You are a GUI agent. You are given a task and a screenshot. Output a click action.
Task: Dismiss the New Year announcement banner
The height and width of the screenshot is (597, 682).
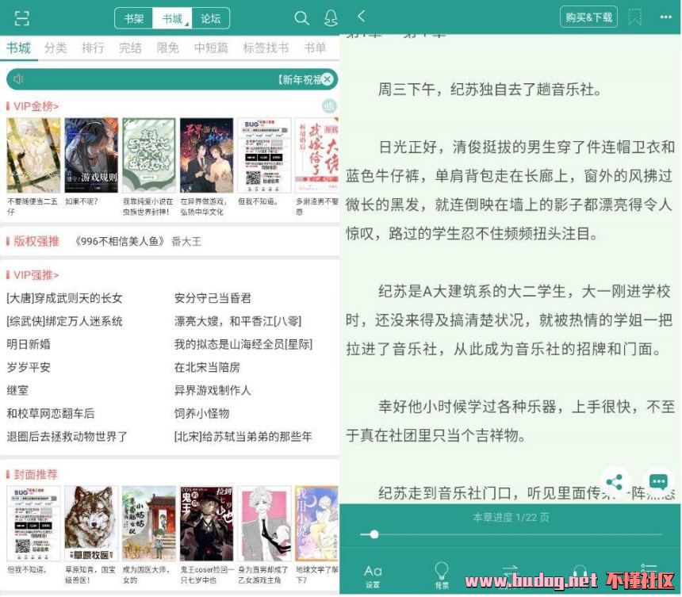coord(328,79)
